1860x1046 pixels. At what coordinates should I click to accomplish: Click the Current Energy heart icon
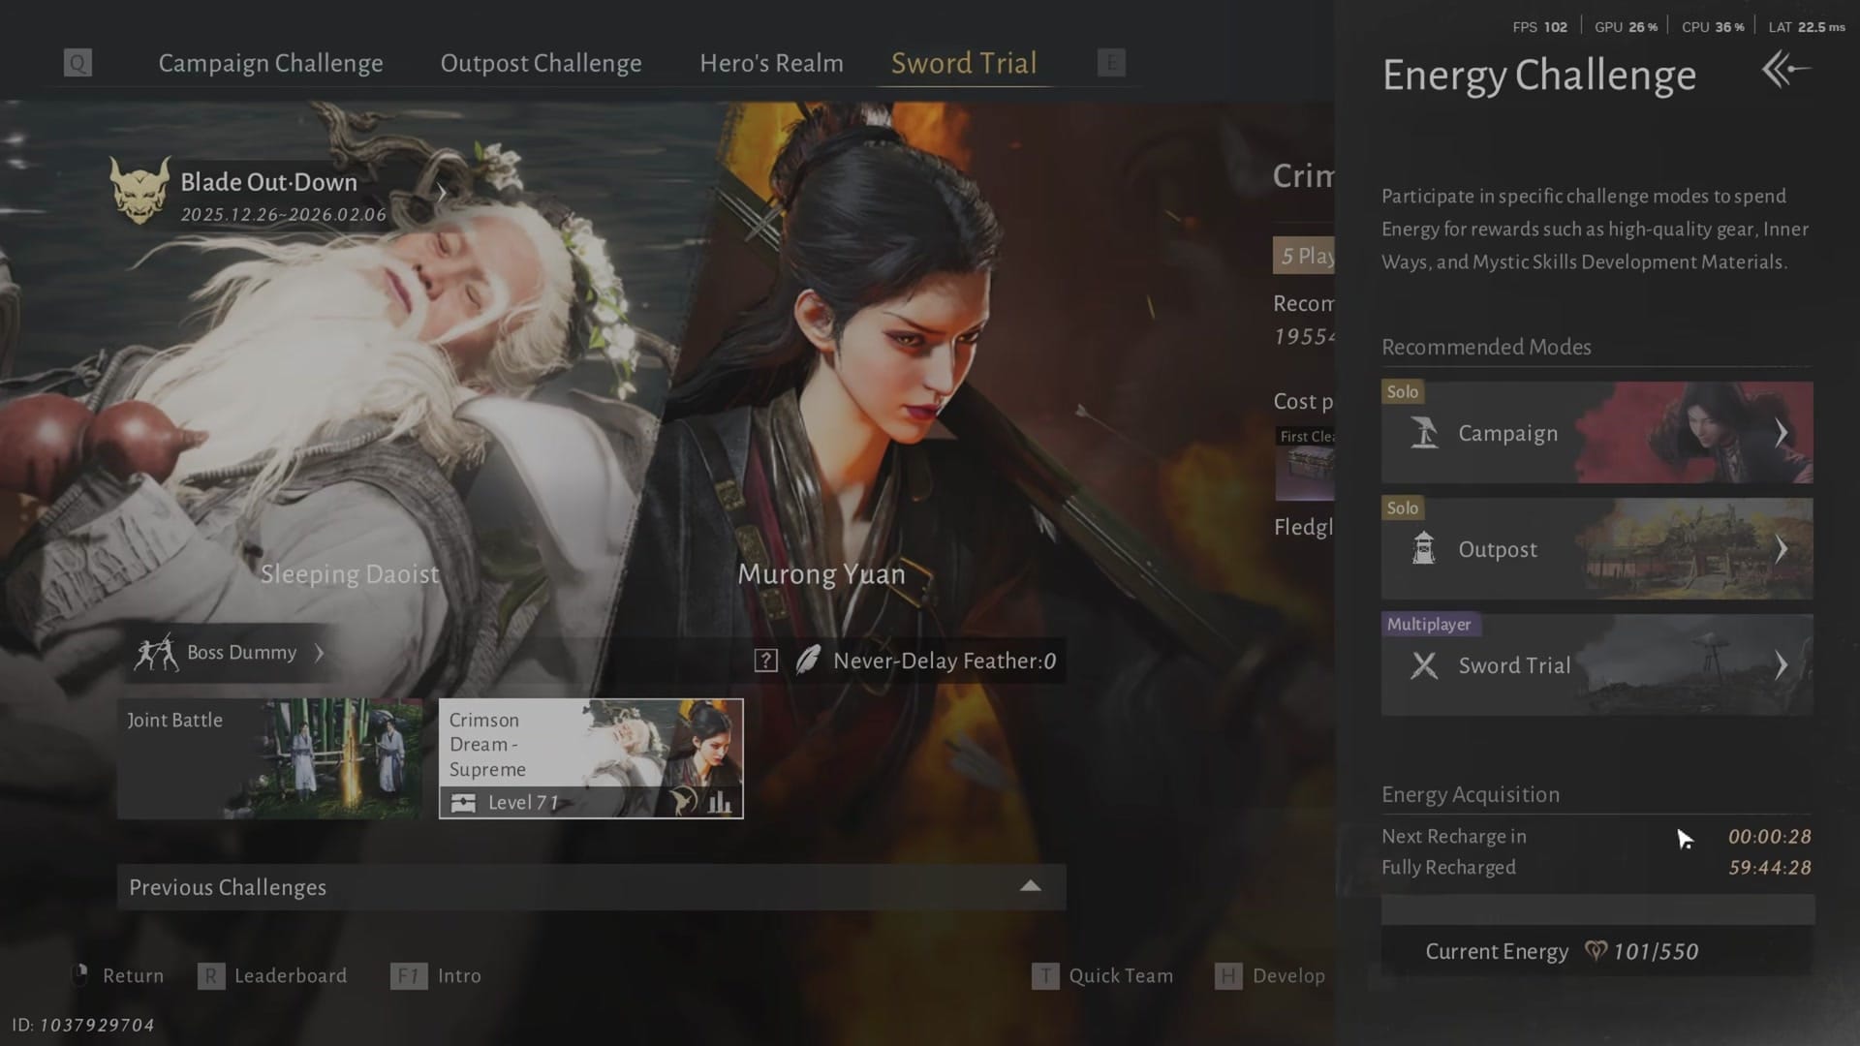(1595, 951)
